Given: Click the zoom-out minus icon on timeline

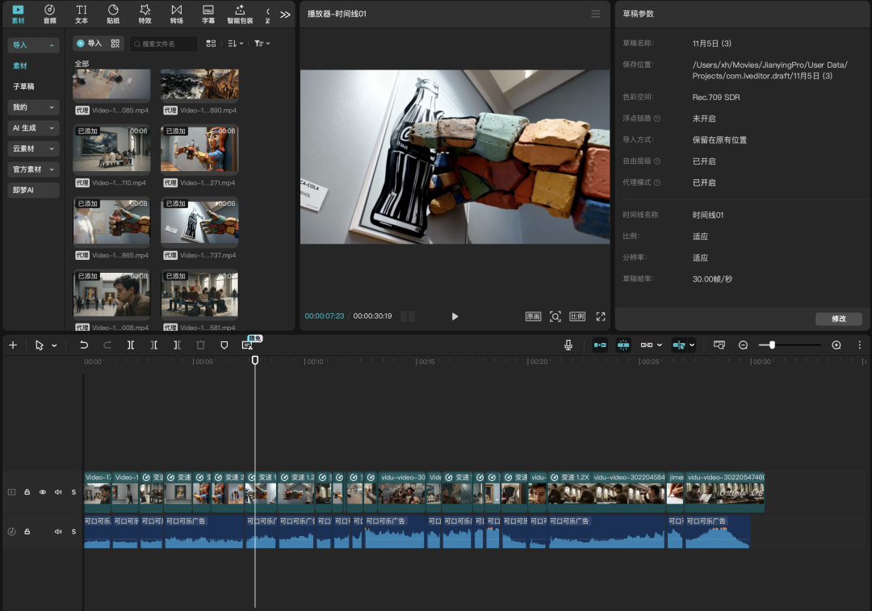Looking at the screenshot, I should tap(743, 345).
